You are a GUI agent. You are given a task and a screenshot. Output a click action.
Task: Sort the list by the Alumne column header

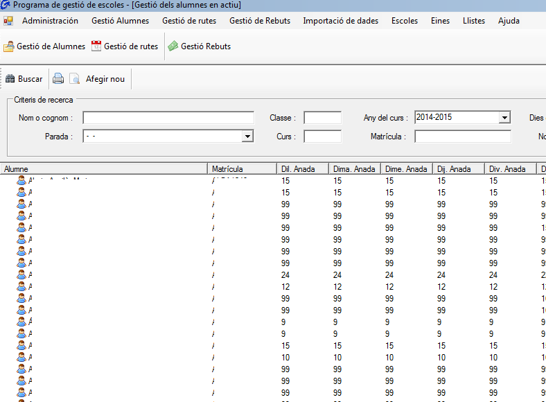104,169
